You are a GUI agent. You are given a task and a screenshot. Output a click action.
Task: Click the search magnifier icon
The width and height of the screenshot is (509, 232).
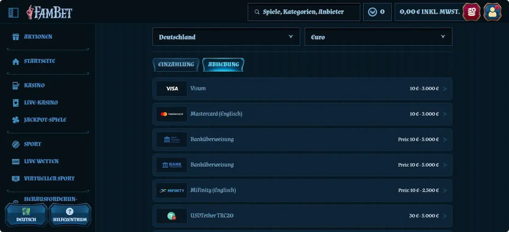tap(257, 12)
